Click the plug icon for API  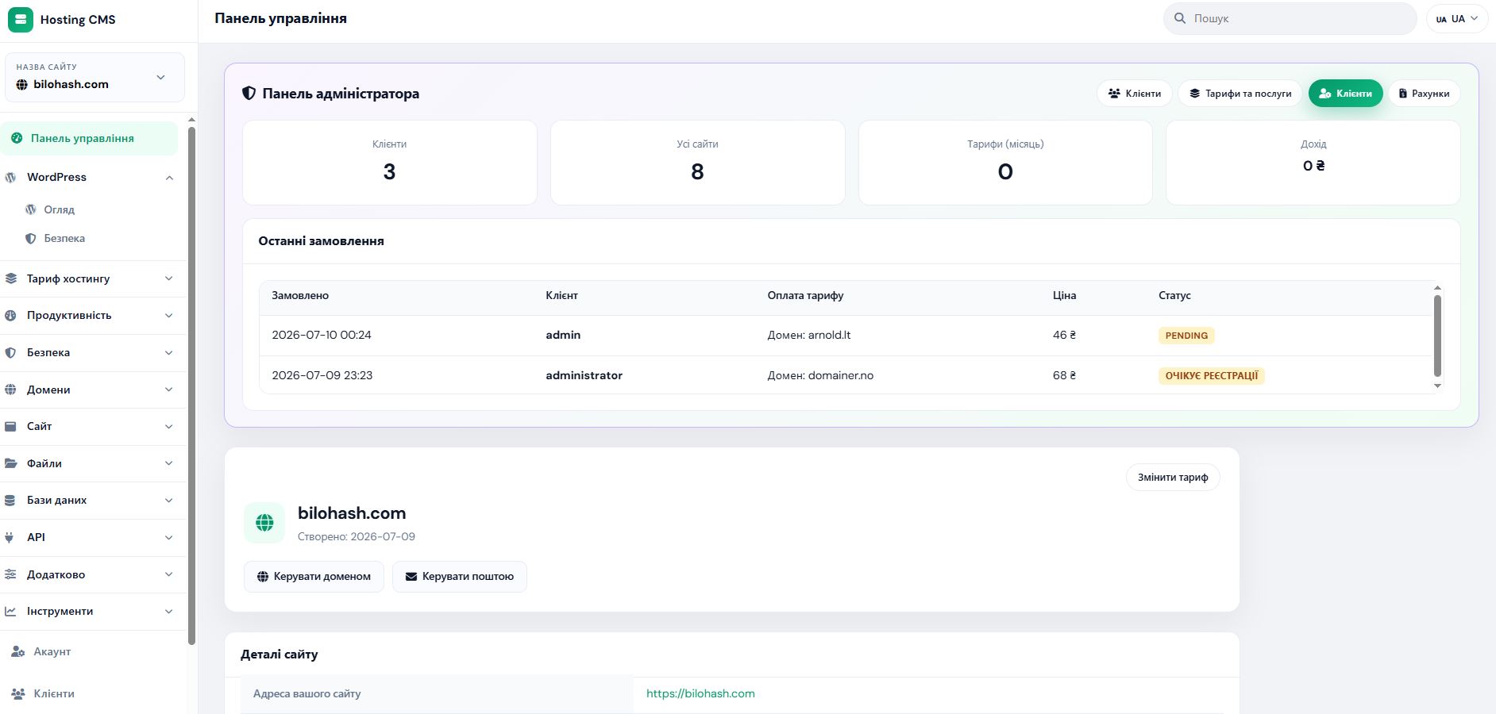point(10,537)
